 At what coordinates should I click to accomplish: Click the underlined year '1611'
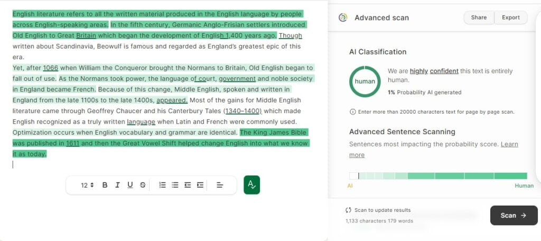pos(72,143)
